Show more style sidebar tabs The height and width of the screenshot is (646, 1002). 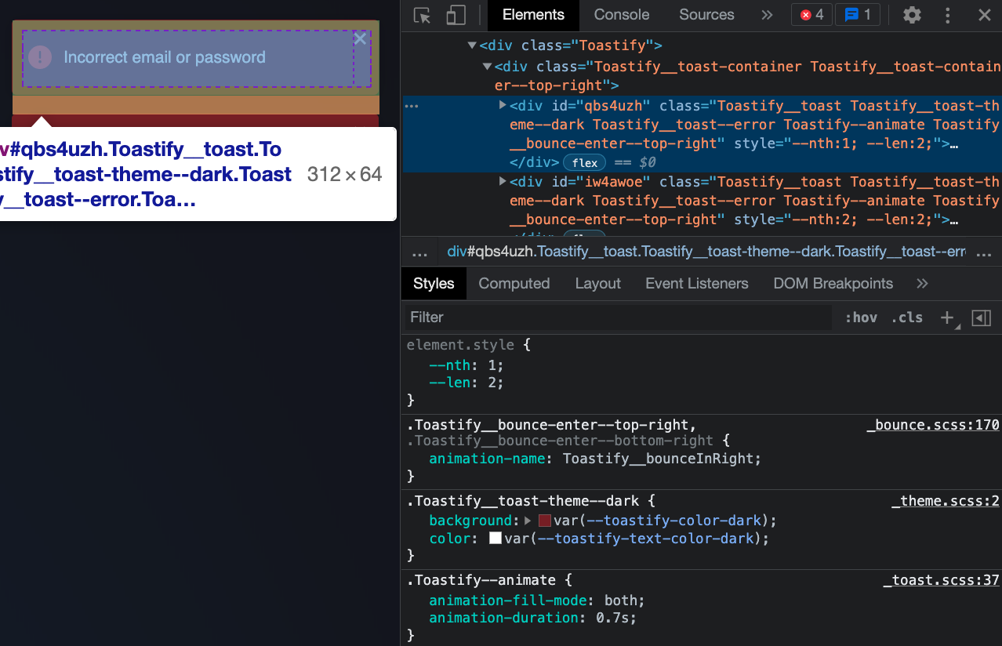click(x=922, y=283)
